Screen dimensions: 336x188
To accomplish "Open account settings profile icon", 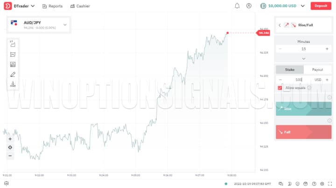I will click(249, 6).
